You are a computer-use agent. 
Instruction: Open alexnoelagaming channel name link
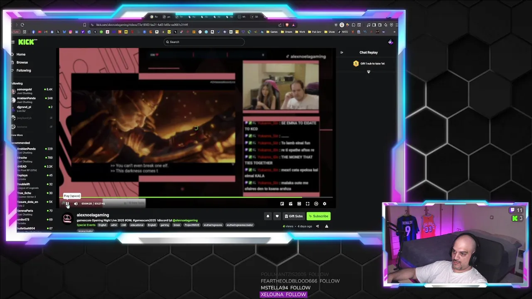pyautogui.click(x=93, y=215)
